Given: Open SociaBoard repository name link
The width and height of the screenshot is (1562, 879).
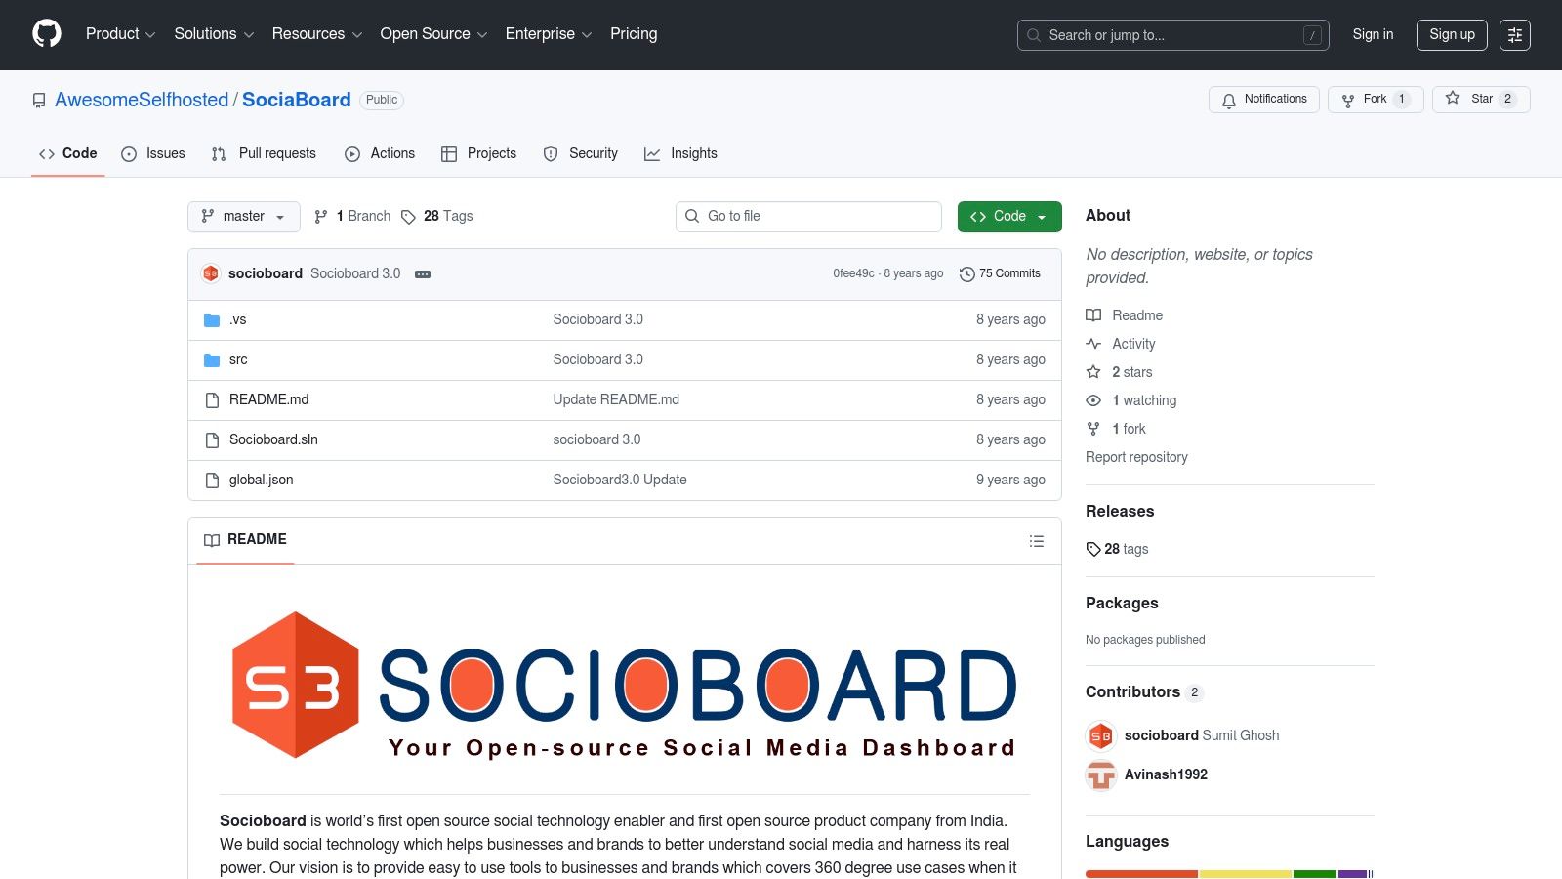Looking at the screenshot, I should click(296, 100).
